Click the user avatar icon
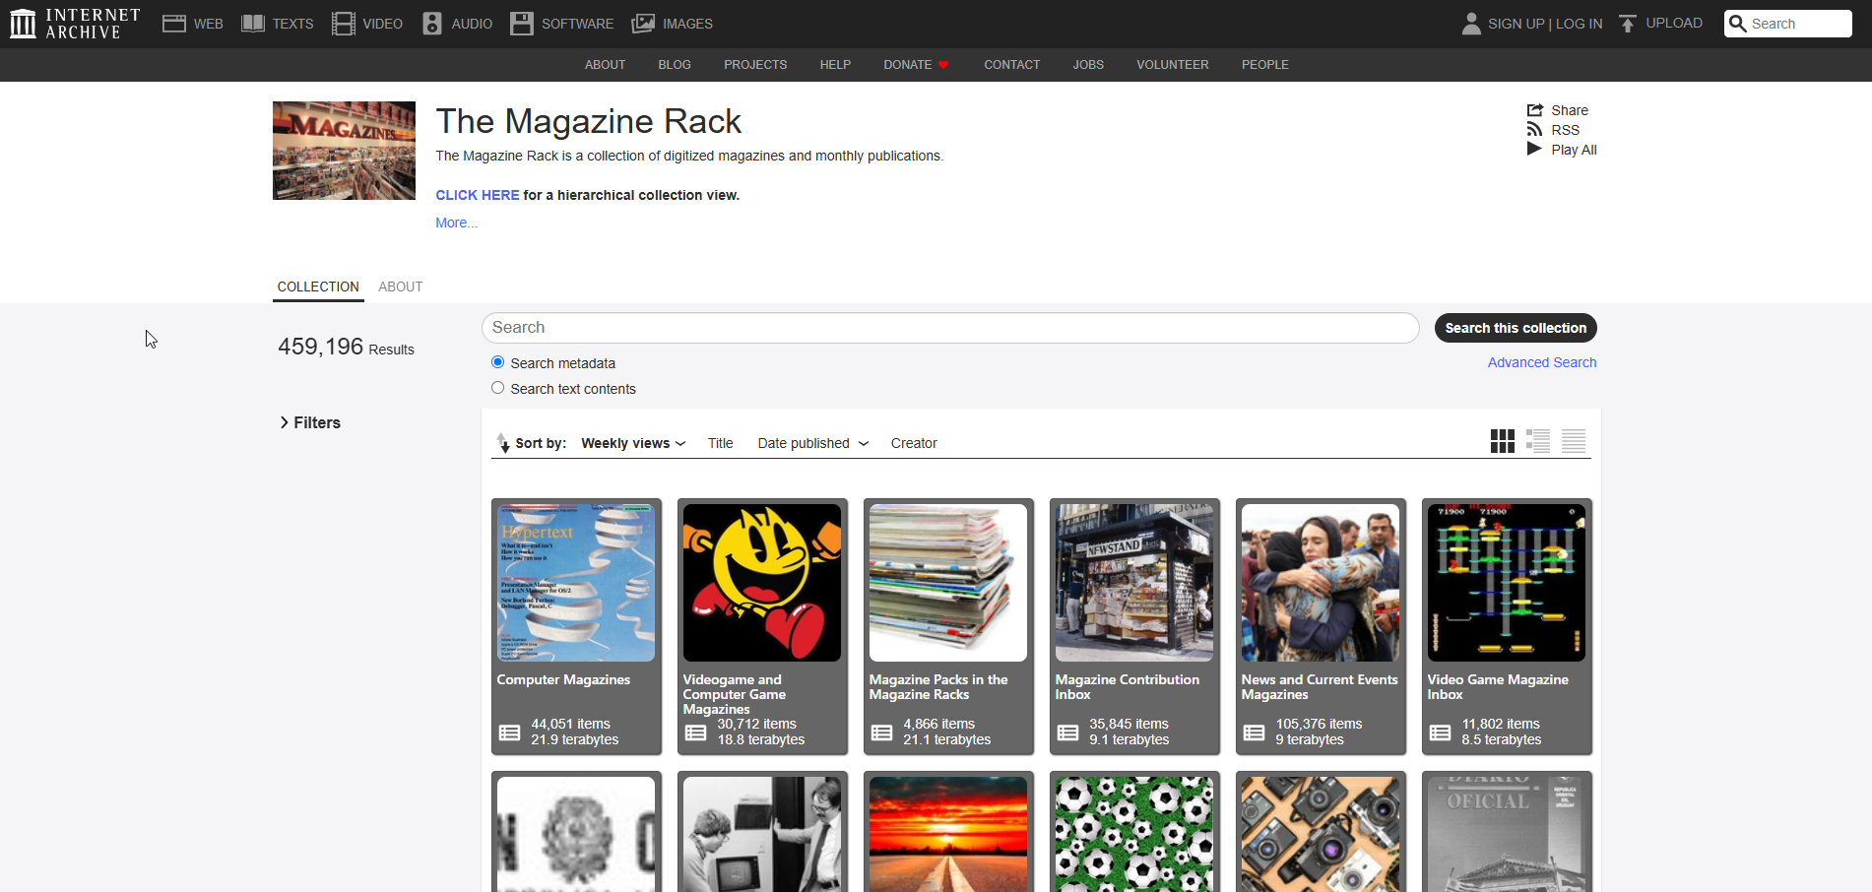 [1471, 24]
